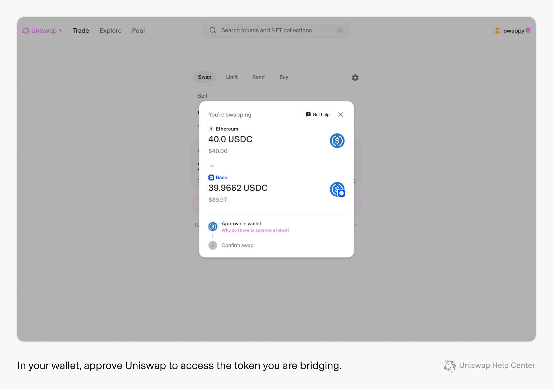Click the Uniswap unicorn logo

pyautogui.click(x=26, y=31)
